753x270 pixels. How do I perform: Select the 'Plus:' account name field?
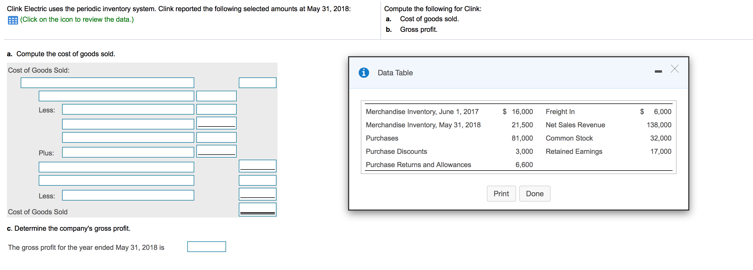(x=128, y=152)
